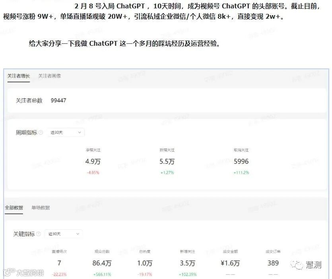Click the -22.23% change figure
Image resolution: width=332 pixels, height=279 pixels.
tap(59, 274)
